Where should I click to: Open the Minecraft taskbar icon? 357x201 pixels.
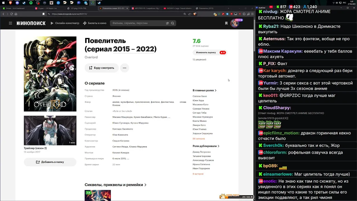52,3
